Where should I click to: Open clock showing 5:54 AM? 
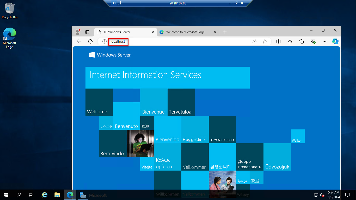click(x=334, y=195)
